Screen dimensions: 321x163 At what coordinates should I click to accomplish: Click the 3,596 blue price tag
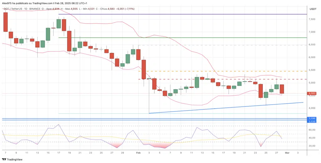(x=312, y=118)
